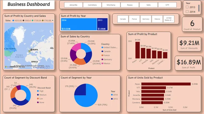
Task: Select the Carretera product slicer button
Action: tap(92, 5)
